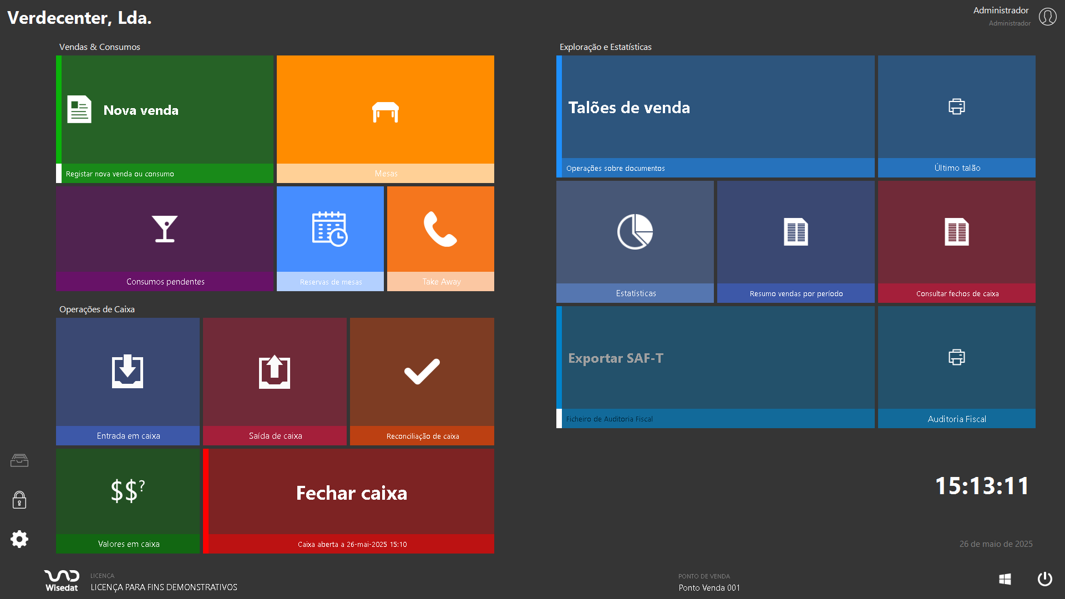Open Talões de venda tile
The width and height of the screenshot is (1065, 599).
[716, 108]
